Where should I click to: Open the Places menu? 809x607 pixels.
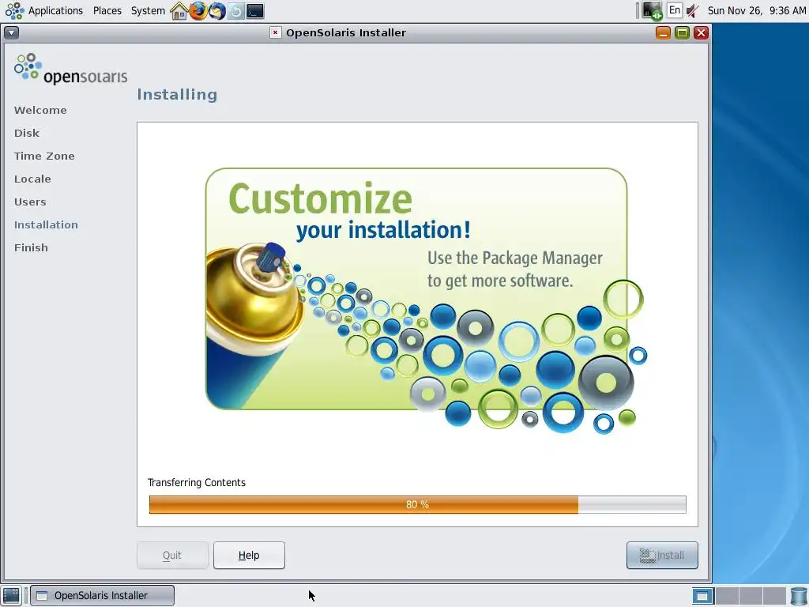(x=107, y=10)
